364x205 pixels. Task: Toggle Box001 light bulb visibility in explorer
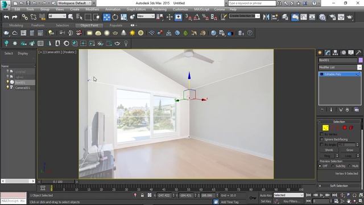tap(7, 82)
